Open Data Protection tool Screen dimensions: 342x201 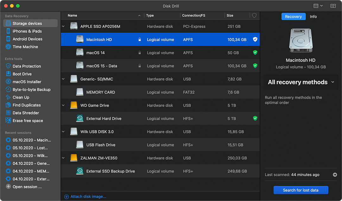click(x=27, y=66)
